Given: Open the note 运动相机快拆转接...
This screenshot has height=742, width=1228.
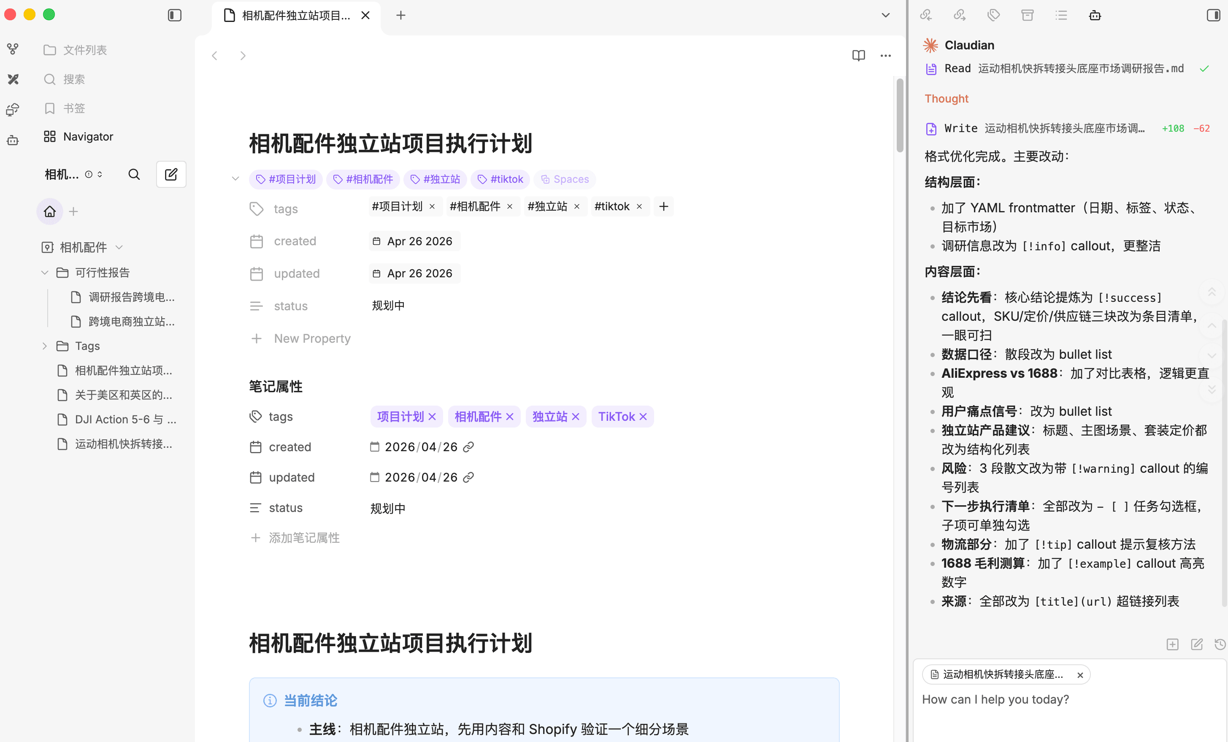Looking at the screenshot, I should 116,444.
